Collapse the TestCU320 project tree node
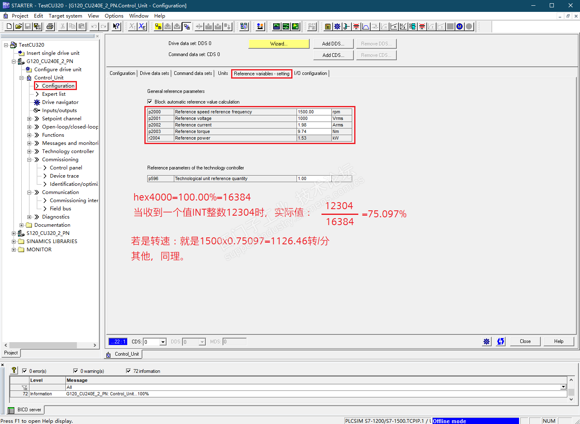Image resolution: width=580 pixels, height=424 pixels. (x=6, y=45)
